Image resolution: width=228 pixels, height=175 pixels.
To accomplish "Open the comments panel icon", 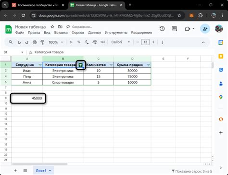I will coord(174,29).
